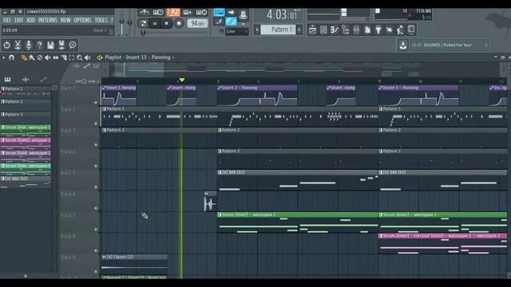Toggle the pattern/song mode loop button
The height and width of the screenshot is (287, 511).
pos(143,23)
